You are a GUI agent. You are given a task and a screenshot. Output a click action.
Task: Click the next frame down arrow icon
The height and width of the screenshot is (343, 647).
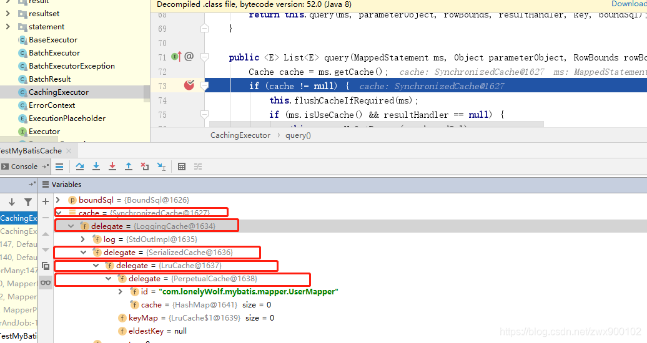pyautogui.click(x=11, y=201)
